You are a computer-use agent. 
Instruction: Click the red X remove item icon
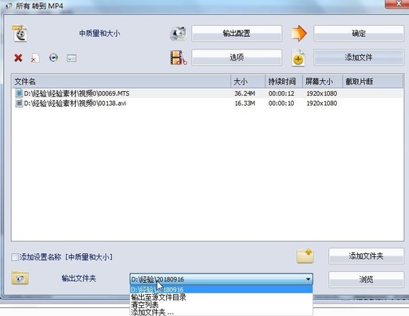[x=18, y=58]
